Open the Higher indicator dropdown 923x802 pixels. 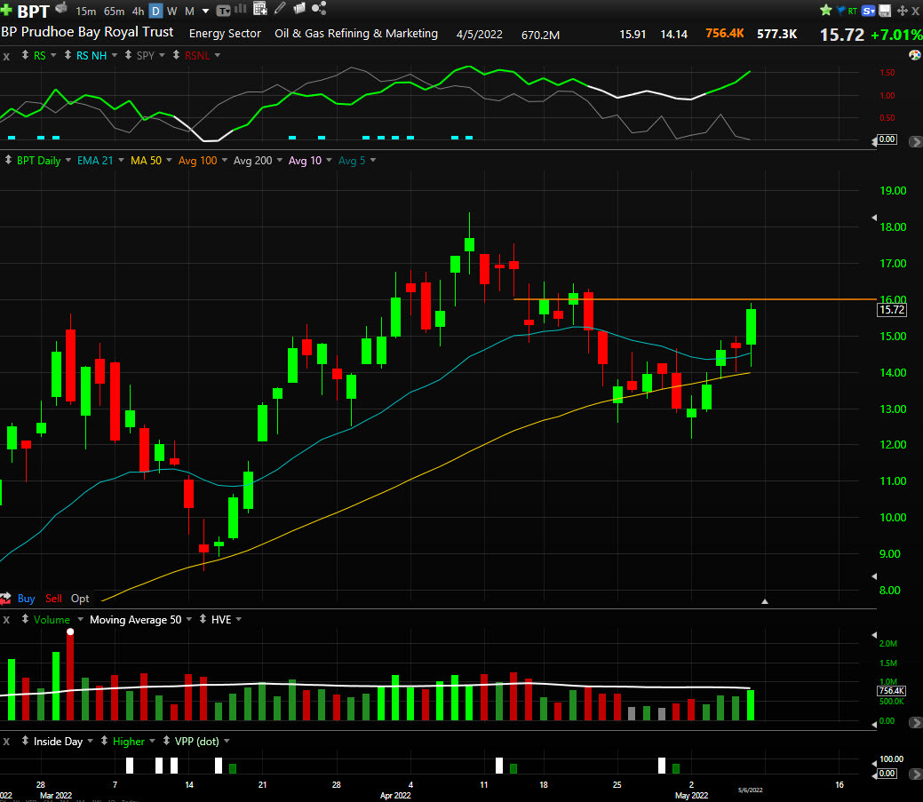pos(152,742)
